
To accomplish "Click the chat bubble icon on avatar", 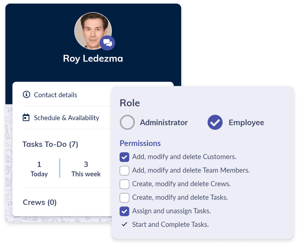I will 107,43.
